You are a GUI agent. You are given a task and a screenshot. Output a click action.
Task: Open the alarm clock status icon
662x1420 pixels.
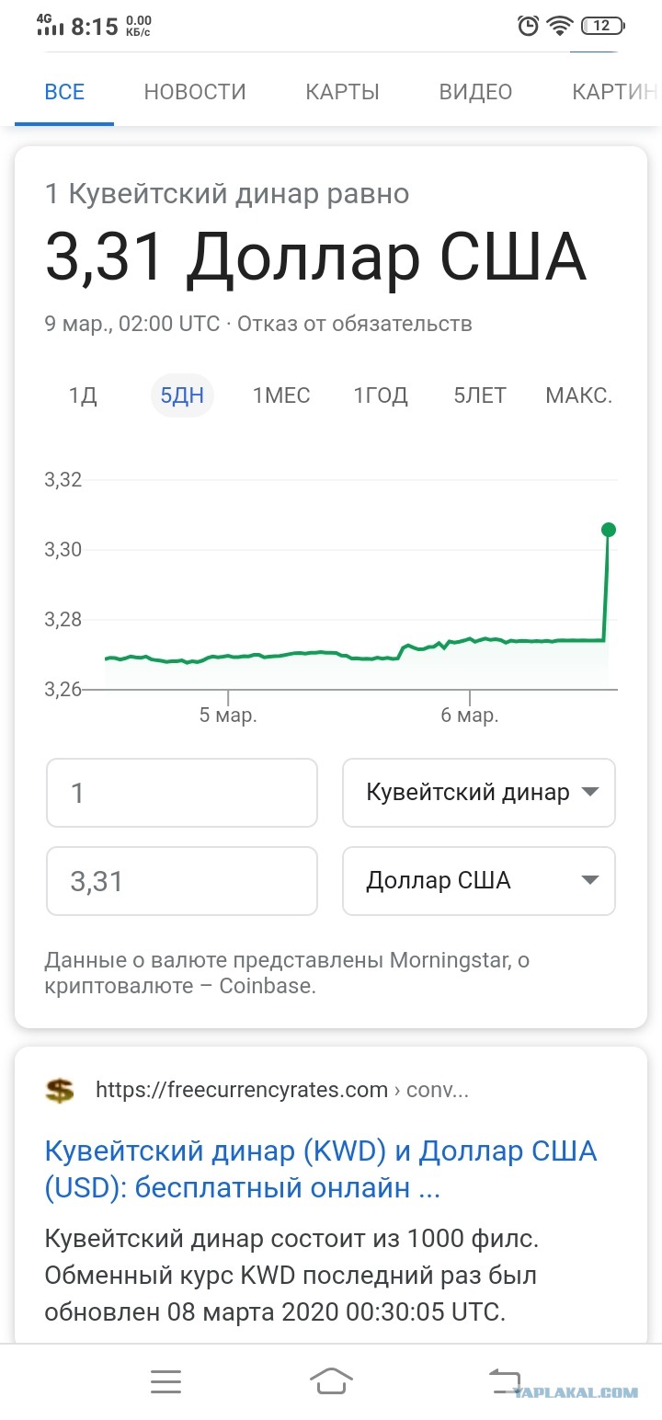tap(528, 27)
